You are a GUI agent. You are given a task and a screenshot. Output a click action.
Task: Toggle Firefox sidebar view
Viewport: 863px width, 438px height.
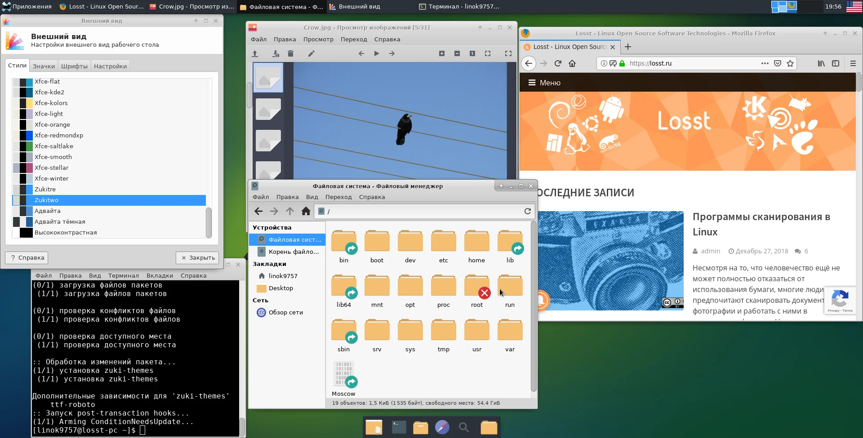(x=836, y=63)
